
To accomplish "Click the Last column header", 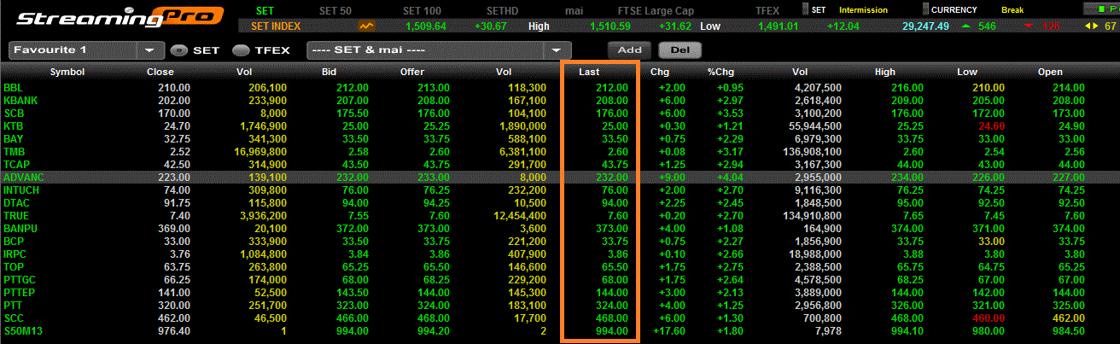I will (x=589, y=73).
